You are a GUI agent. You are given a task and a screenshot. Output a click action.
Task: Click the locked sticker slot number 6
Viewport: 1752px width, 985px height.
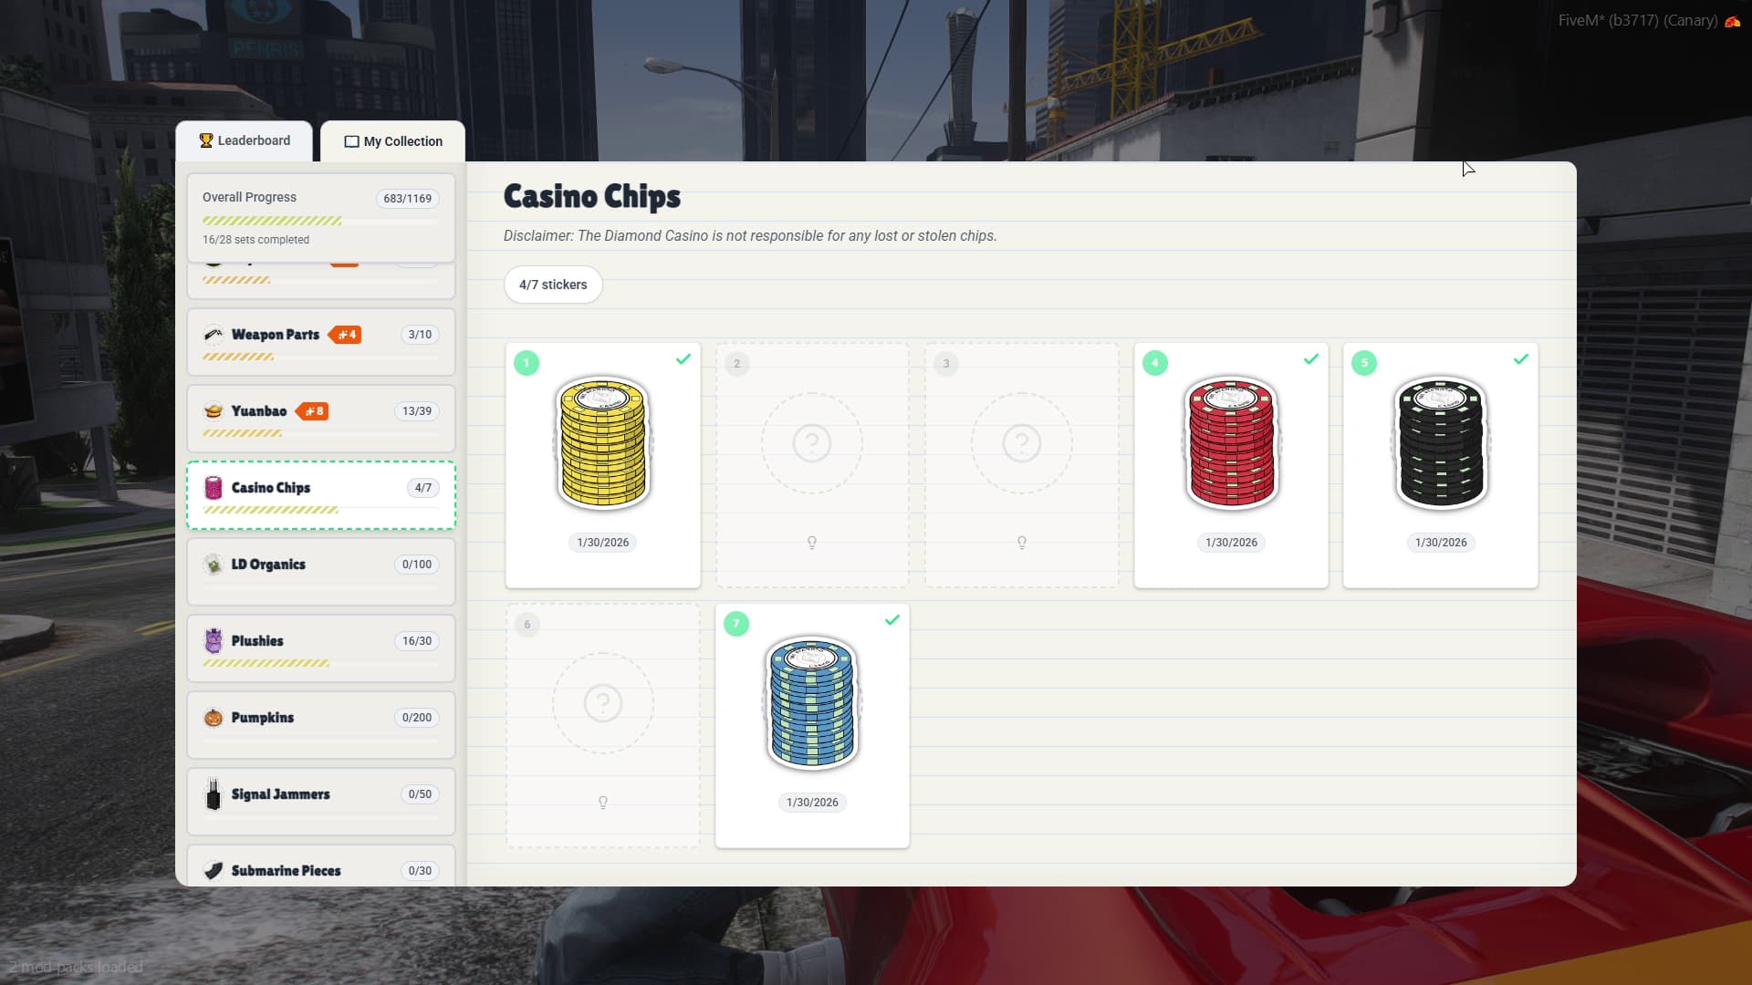tap(603, 703)
